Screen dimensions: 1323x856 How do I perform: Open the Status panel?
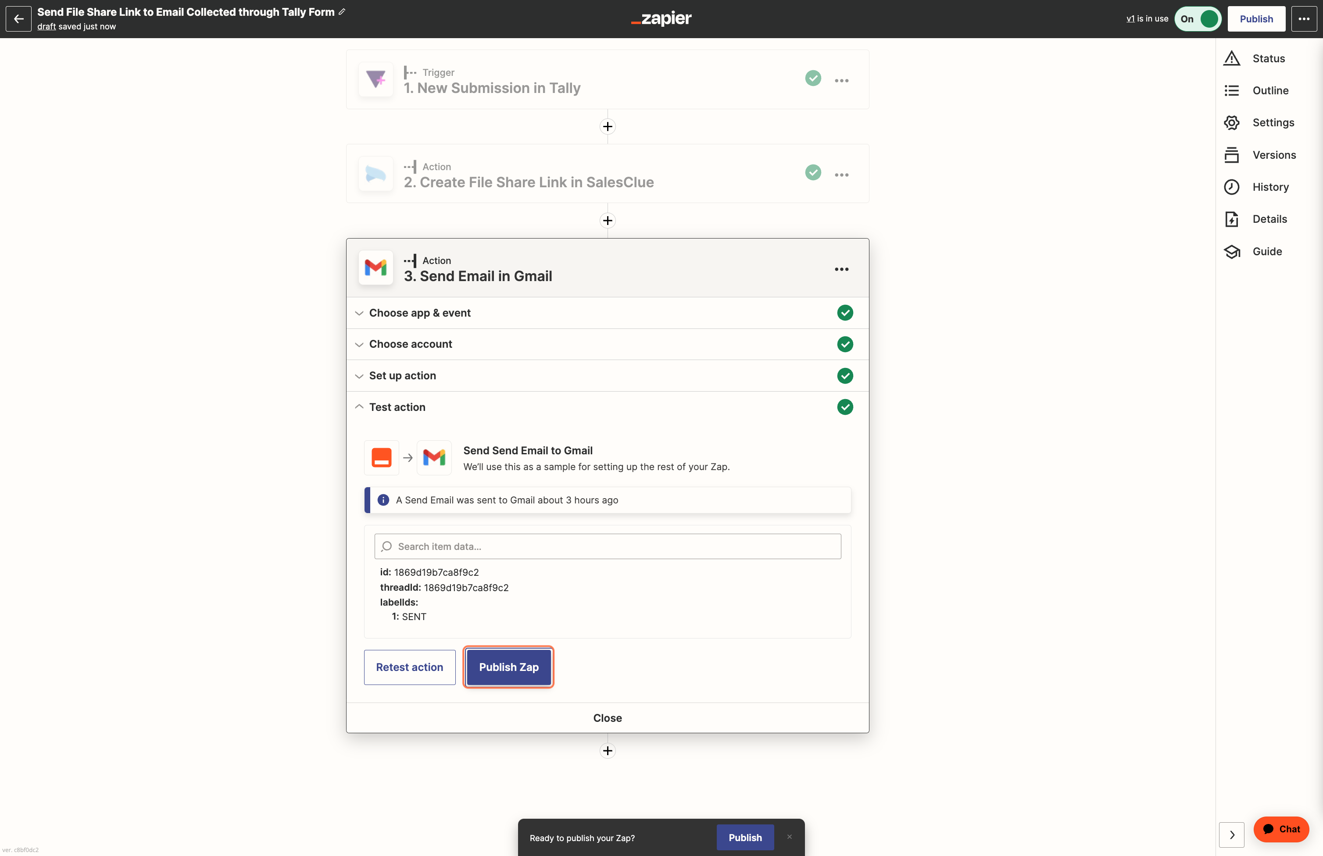(x=1255, y=58)
